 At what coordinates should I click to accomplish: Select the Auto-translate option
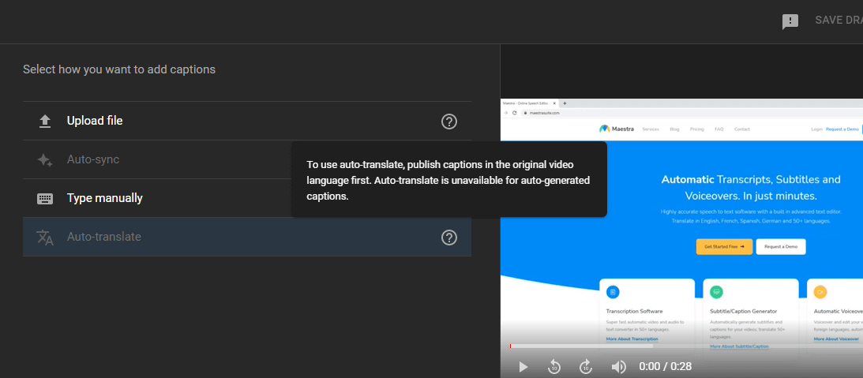click(x=246, y=237)
